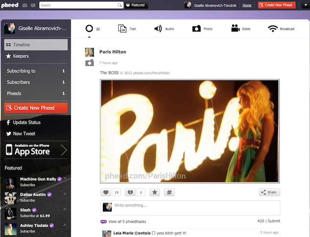
Task: Click the hashtag icon below the photo
Action: pyautogui.click(x=169, y=192)
